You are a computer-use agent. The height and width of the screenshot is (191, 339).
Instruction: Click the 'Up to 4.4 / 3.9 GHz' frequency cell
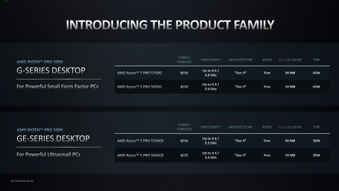210,86
